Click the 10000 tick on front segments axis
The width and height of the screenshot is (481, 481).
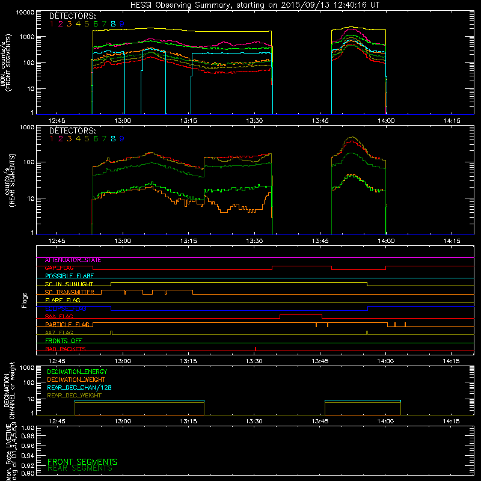[x=25, y=13]
